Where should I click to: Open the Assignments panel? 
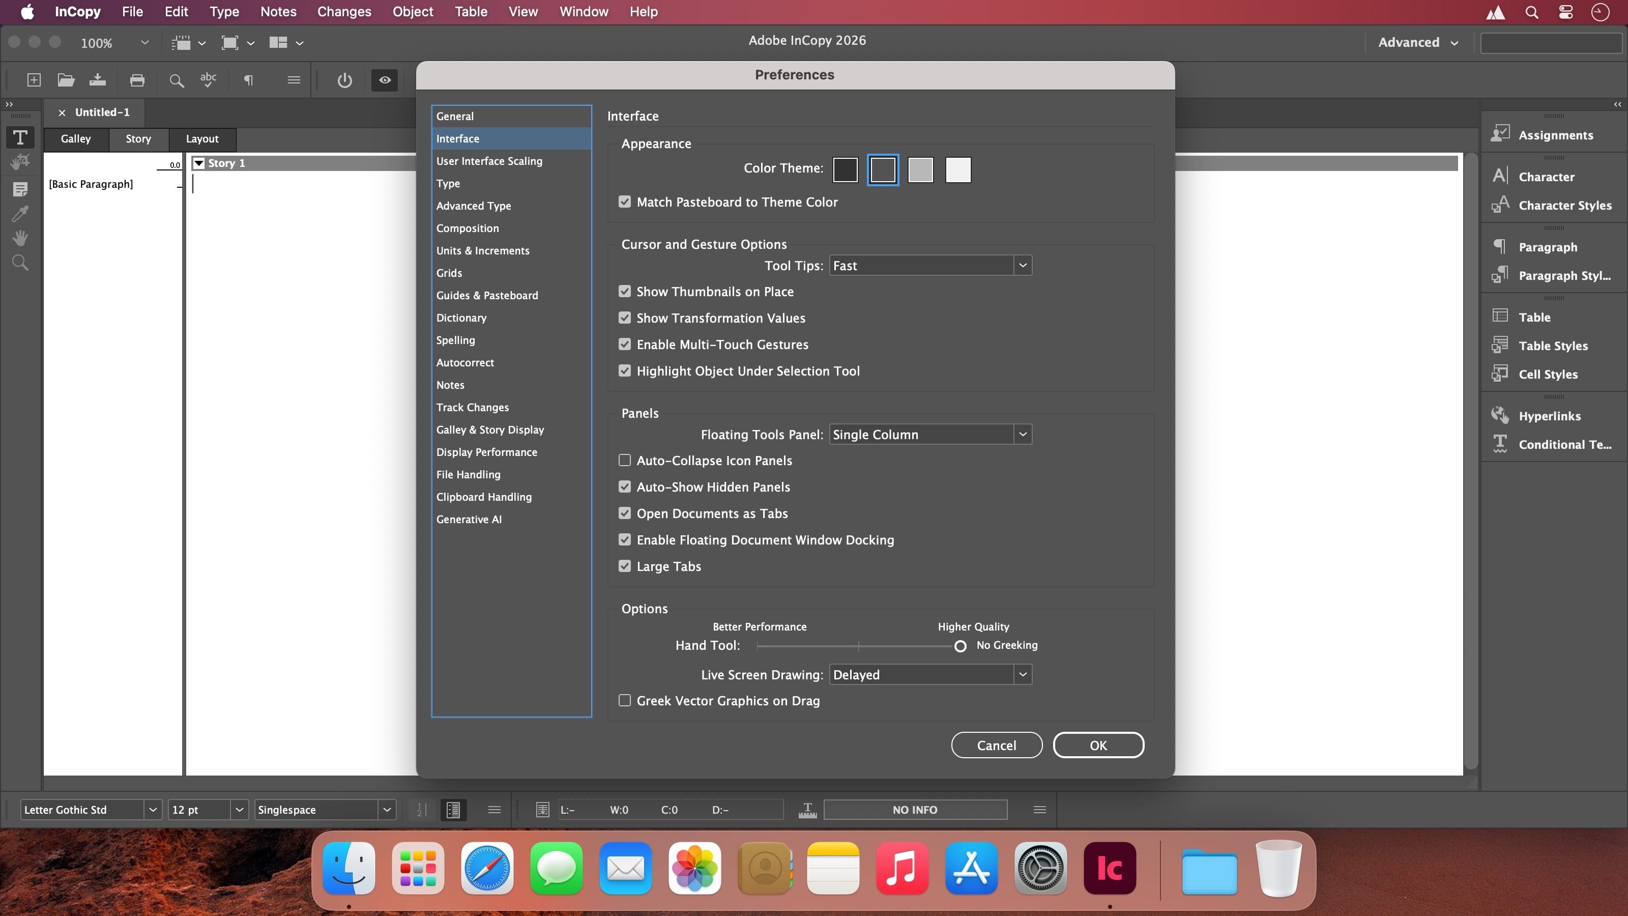(1555, 135)
